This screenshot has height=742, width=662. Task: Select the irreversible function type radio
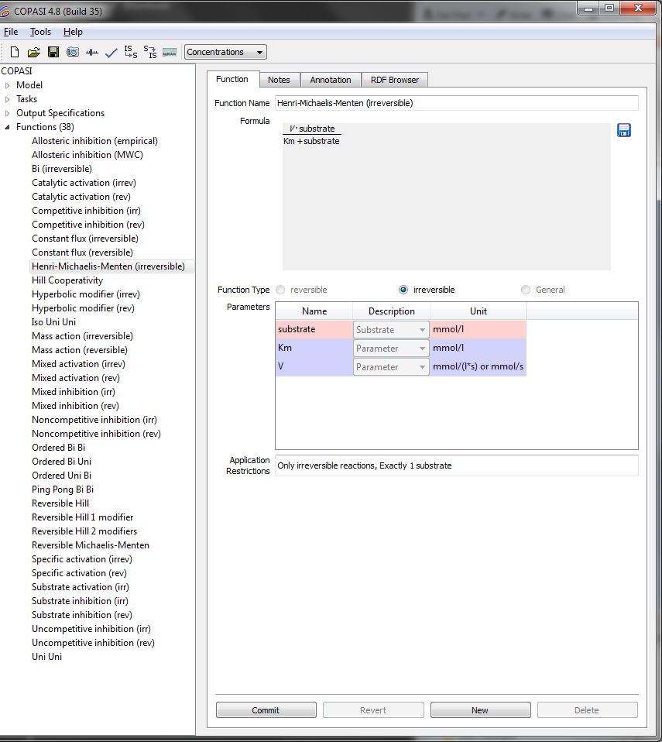403,290
